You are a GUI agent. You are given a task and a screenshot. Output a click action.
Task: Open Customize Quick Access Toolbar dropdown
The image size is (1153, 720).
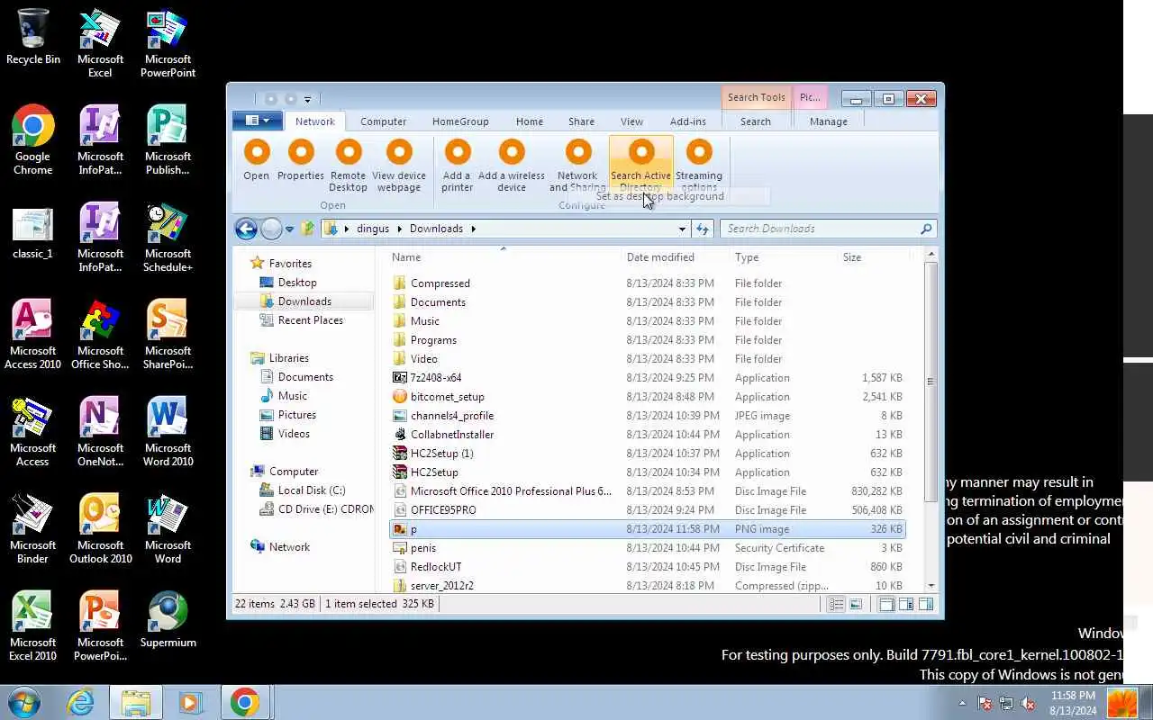(x=307, y=99)
